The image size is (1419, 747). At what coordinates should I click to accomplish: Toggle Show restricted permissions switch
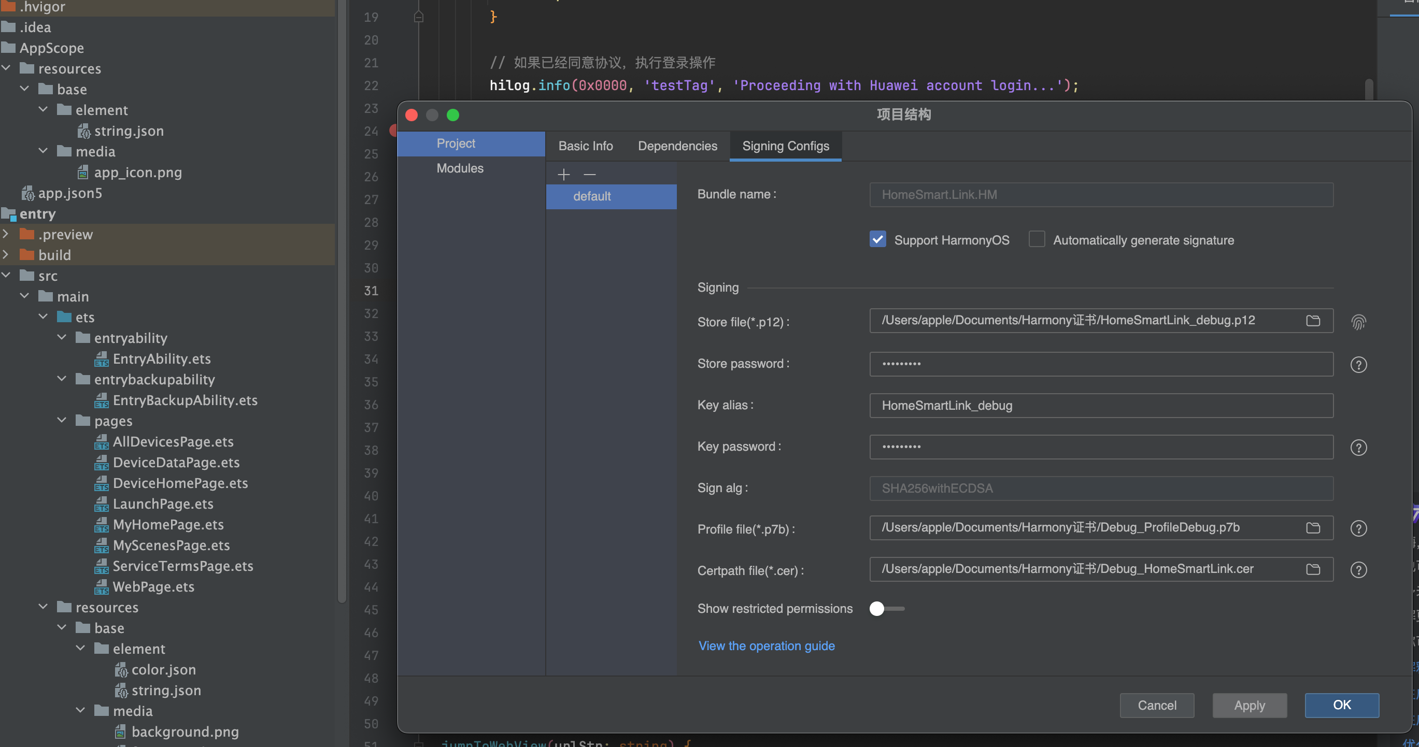tap(886, 608)
